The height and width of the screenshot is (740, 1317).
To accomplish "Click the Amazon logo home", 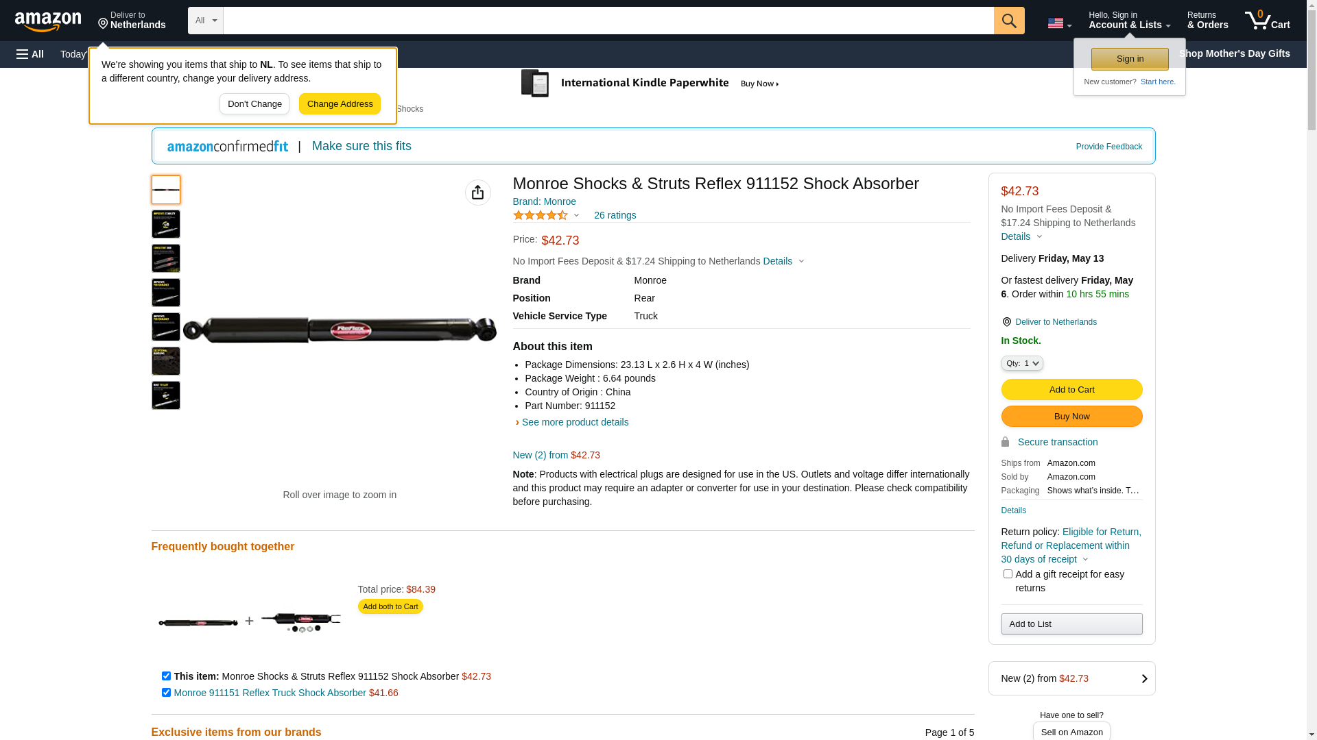I will [48, 22].
